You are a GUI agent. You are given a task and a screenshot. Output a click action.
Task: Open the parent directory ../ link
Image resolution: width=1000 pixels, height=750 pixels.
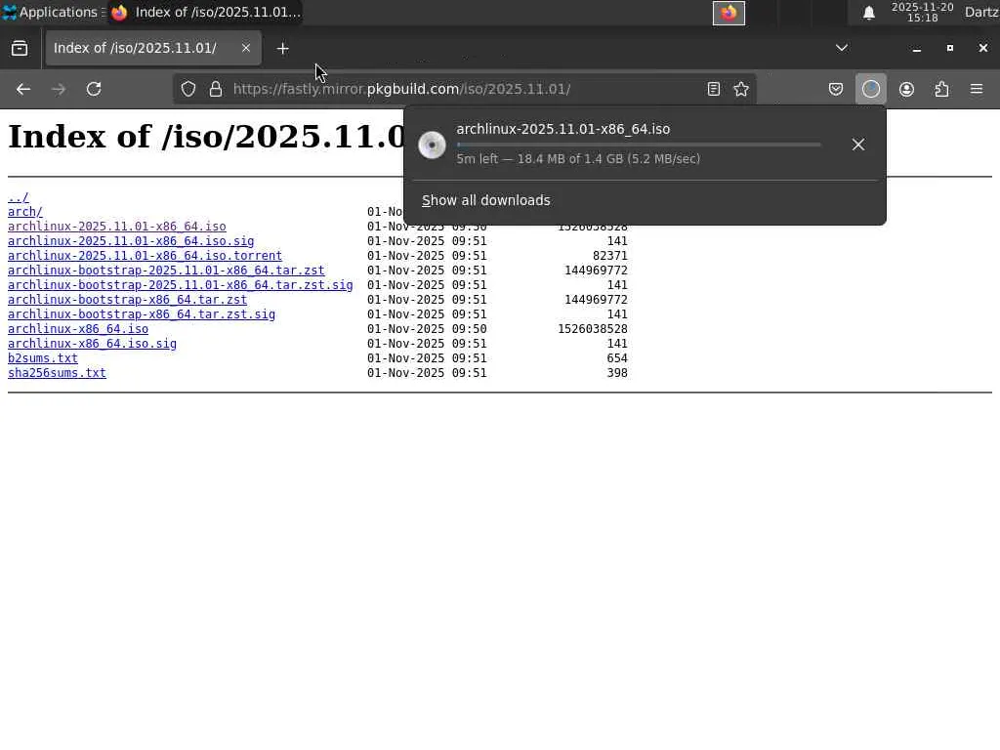(x=18, y=197)
